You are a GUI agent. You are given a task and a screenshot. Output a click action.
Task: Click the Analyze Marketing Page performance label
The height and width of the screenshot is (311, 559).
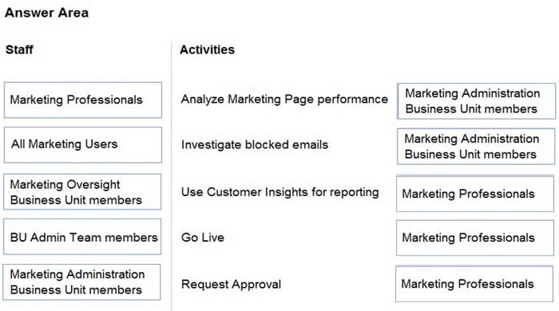[284, 99]
